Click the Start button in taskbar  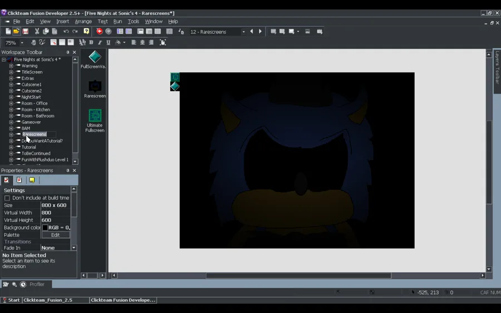(11, 300)
